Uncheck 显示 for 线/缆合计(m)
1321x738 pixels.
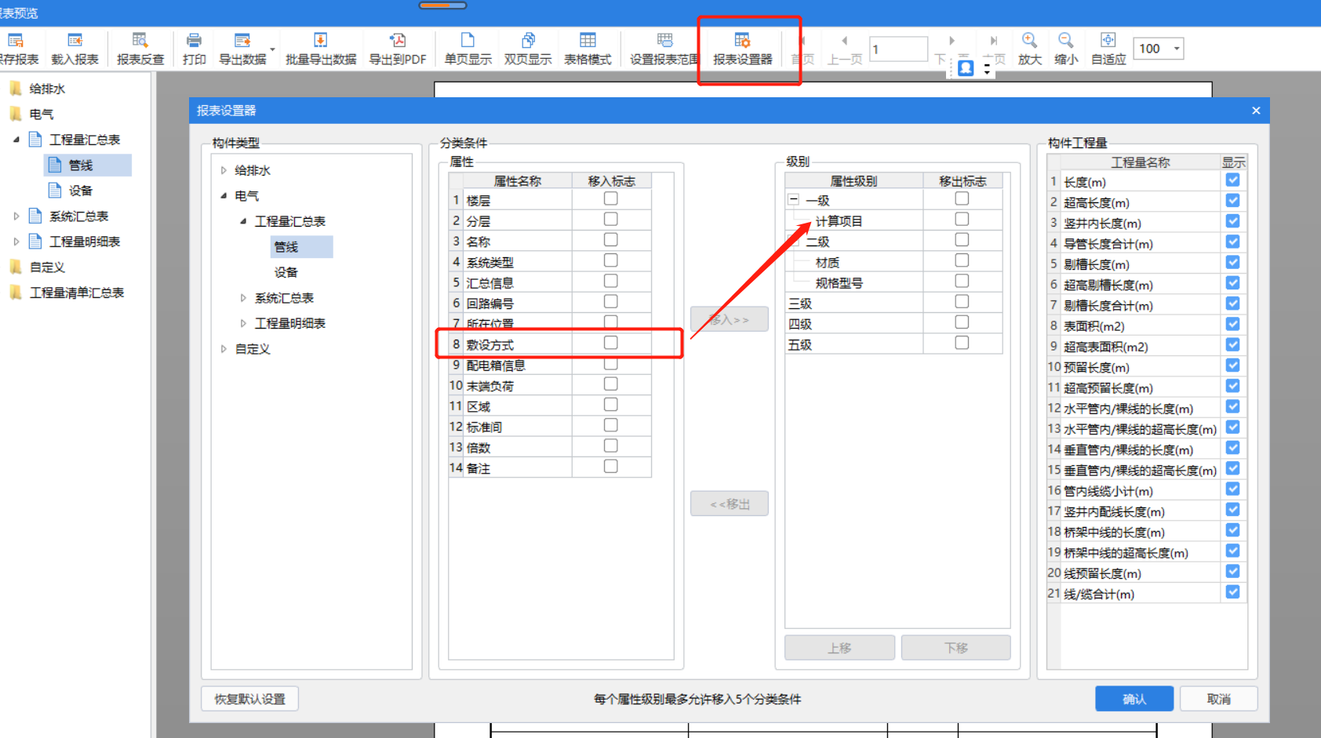click(x=1233, y=592)
